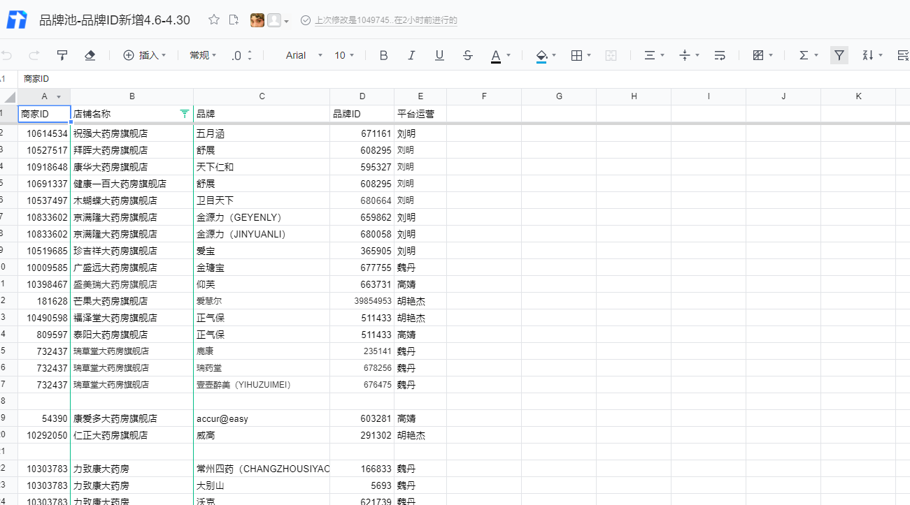Click the move-to-folder icon beside the star
Image resolution: width=910 pixels, height=505 pixels.
[234, 20]
